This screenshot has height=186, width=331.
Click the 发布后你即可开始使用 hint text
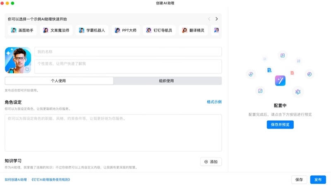click(x=22, y=91)
